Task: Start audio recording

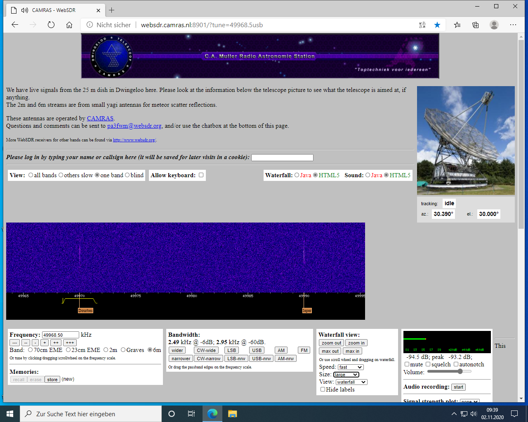Action: (459, 387)
